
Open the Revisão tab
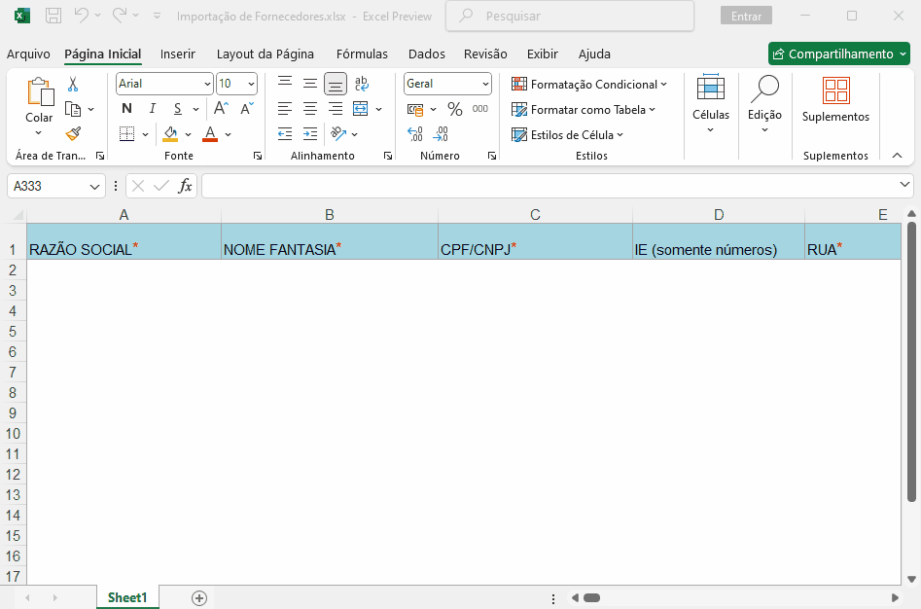[485, 54]
